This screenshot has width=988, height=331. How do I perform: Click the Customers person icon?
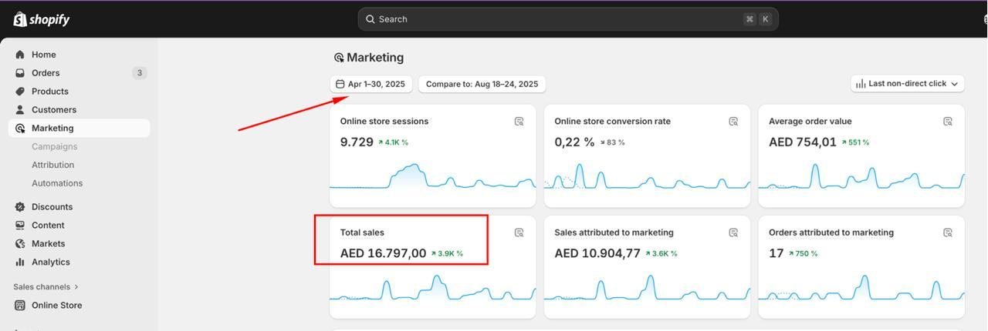[x=20, y=110]
